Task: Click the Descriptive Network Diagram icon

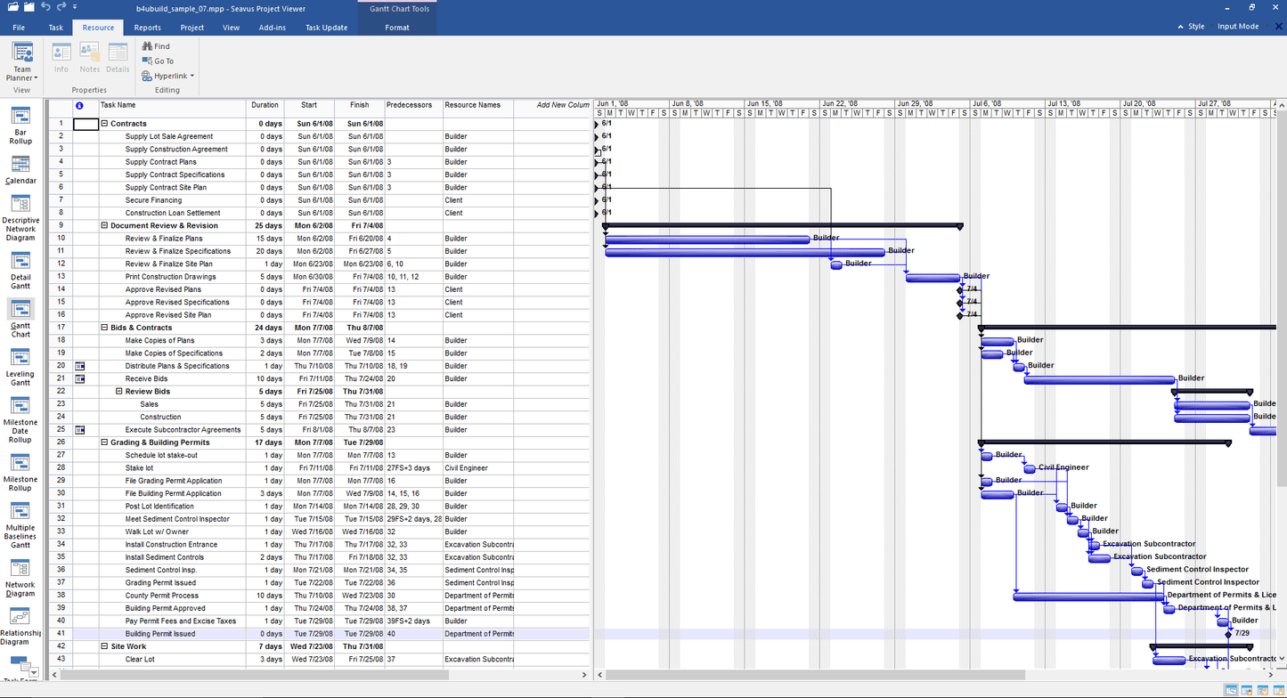Action: pyautogui.click(x=20, y=214)
